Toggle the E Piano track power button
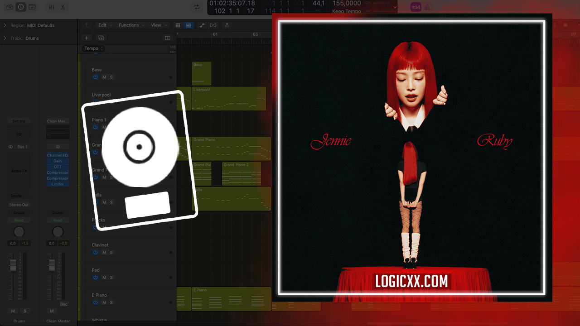 pyautogui.click(x=95, y=302)
